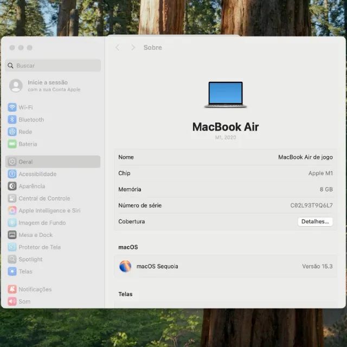
Task: Open the Protetor de Tela icon
Action: tap(12, 247)
